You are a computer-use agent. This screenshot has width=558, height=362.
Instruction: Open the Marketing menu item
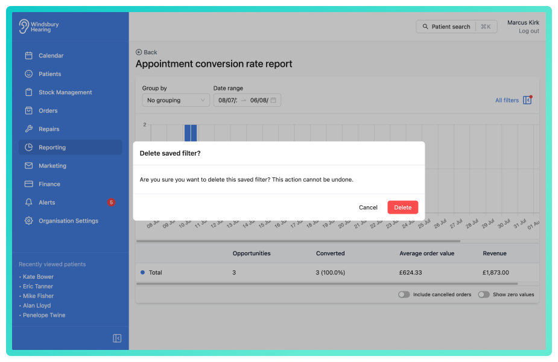pyautogui.click(x=71, y=165)
